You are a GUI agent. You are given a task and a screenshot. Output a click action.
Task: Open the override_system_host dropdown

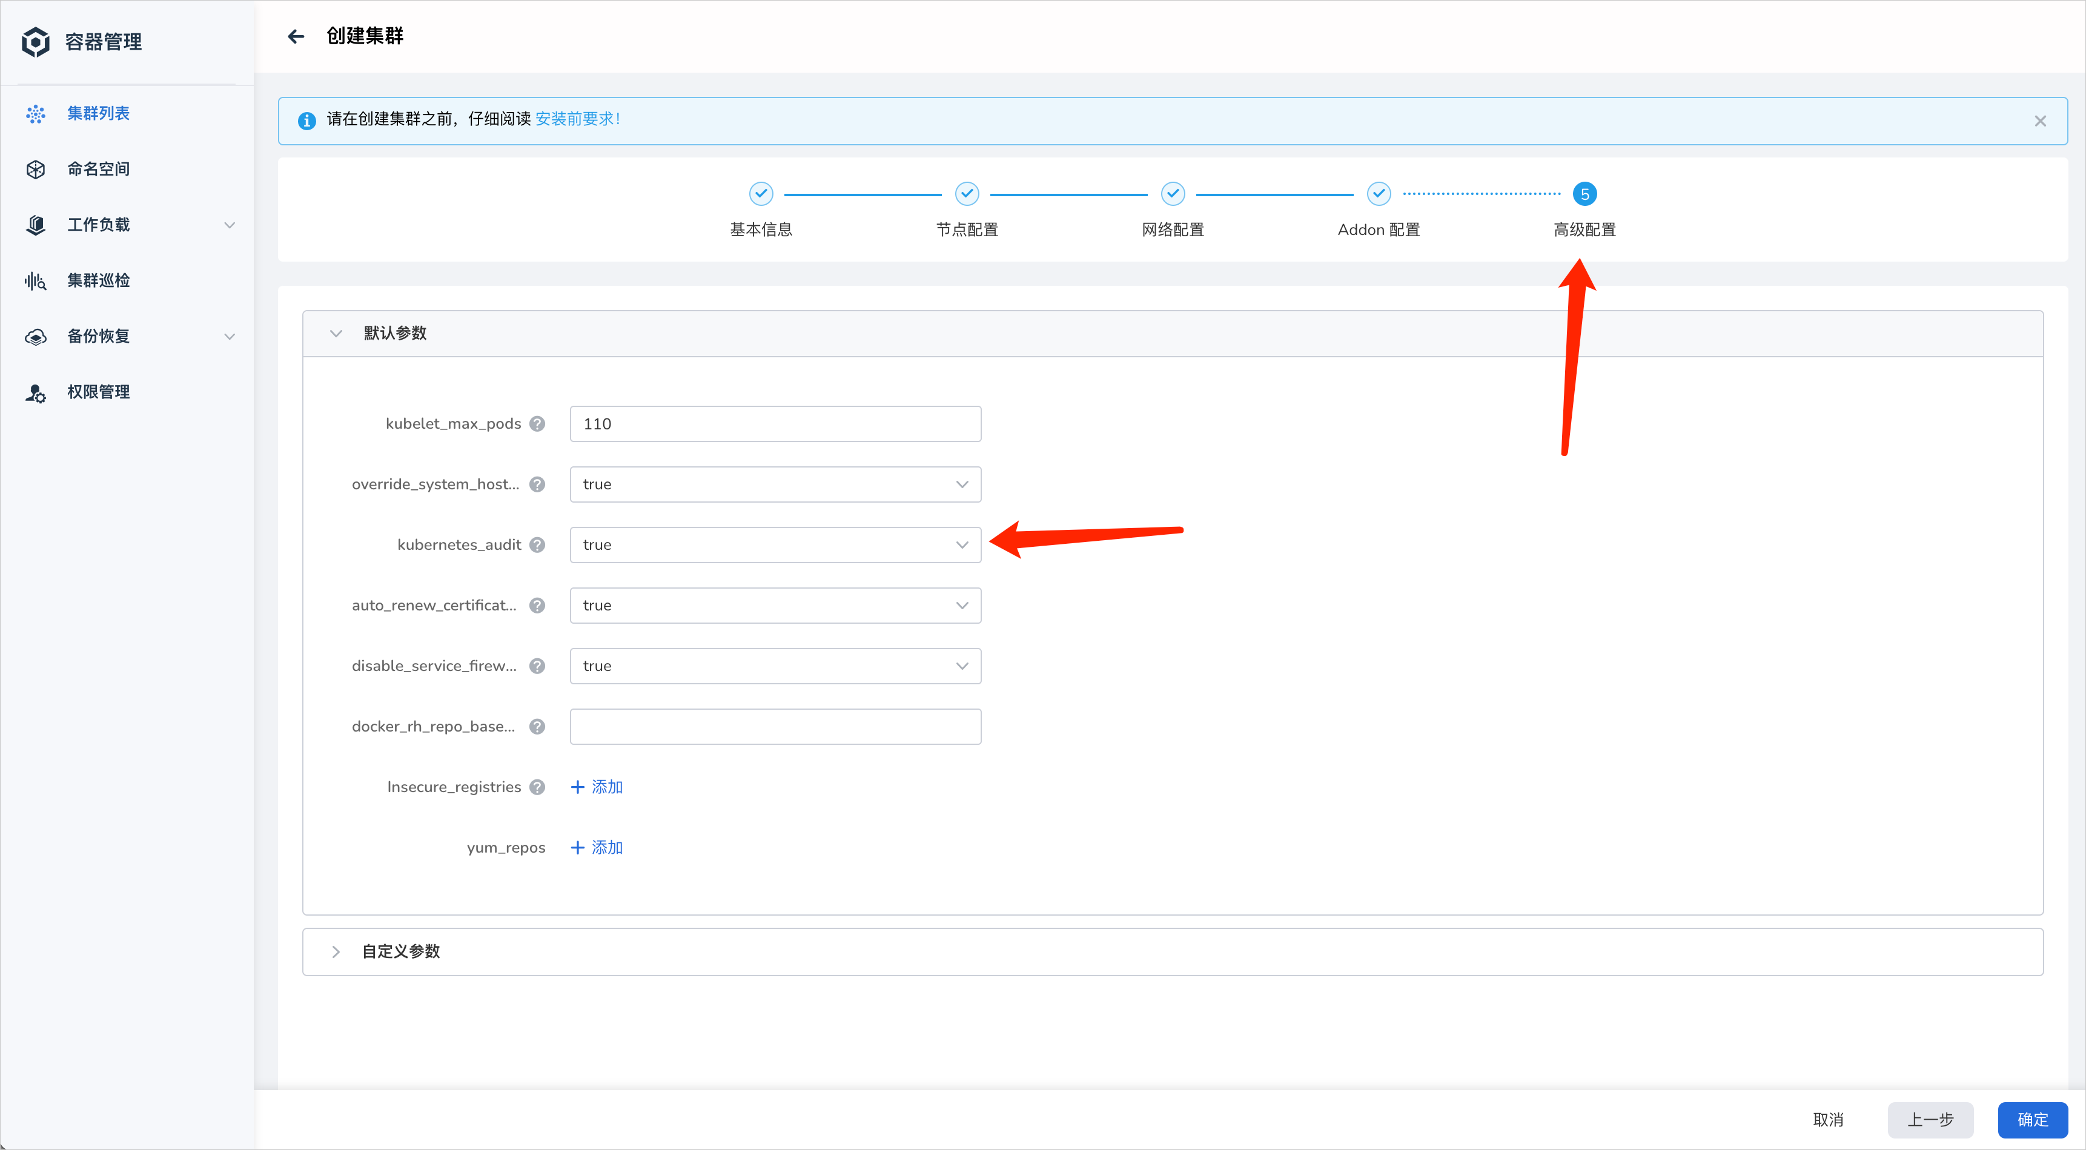click(775, 484)
